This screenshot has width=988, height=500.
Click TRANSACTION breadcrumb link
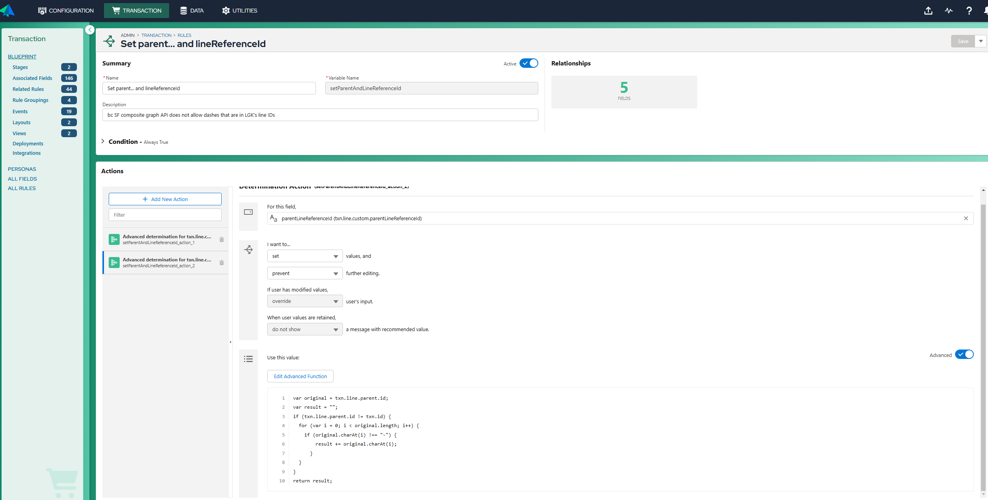(156, 35)
